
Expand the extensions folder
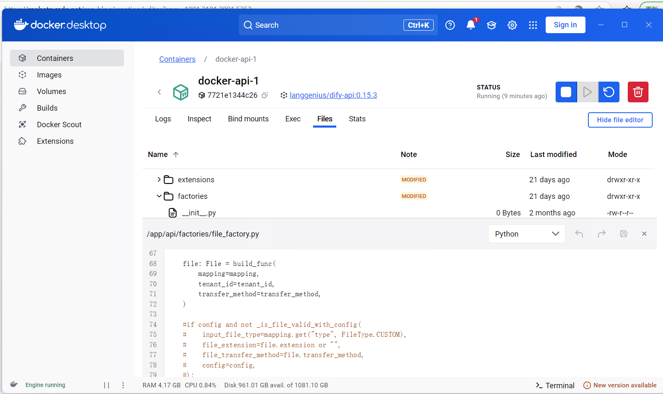[159, 179]
